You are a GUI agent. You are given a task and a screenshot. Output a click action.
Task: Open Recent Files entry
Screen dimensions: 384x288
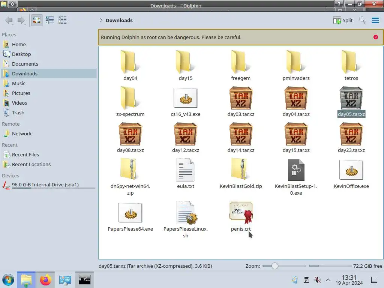pos(48,155)
